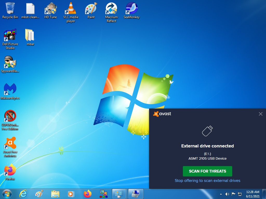266x199 pixels.
Task: Launch Windows Media Player from taskbar
Action: pyautogui.click(x=71, y=194)
